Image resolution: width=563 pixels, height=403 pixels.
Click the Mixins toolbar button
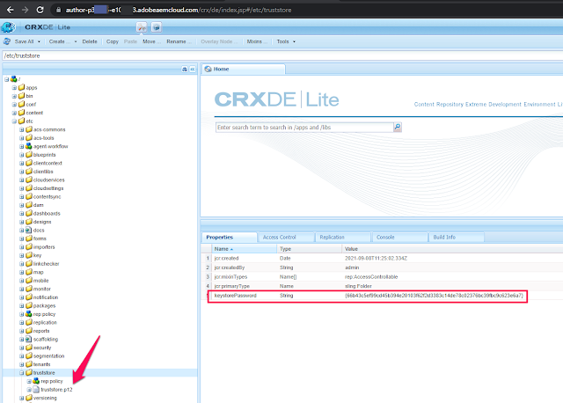(257, 41)
